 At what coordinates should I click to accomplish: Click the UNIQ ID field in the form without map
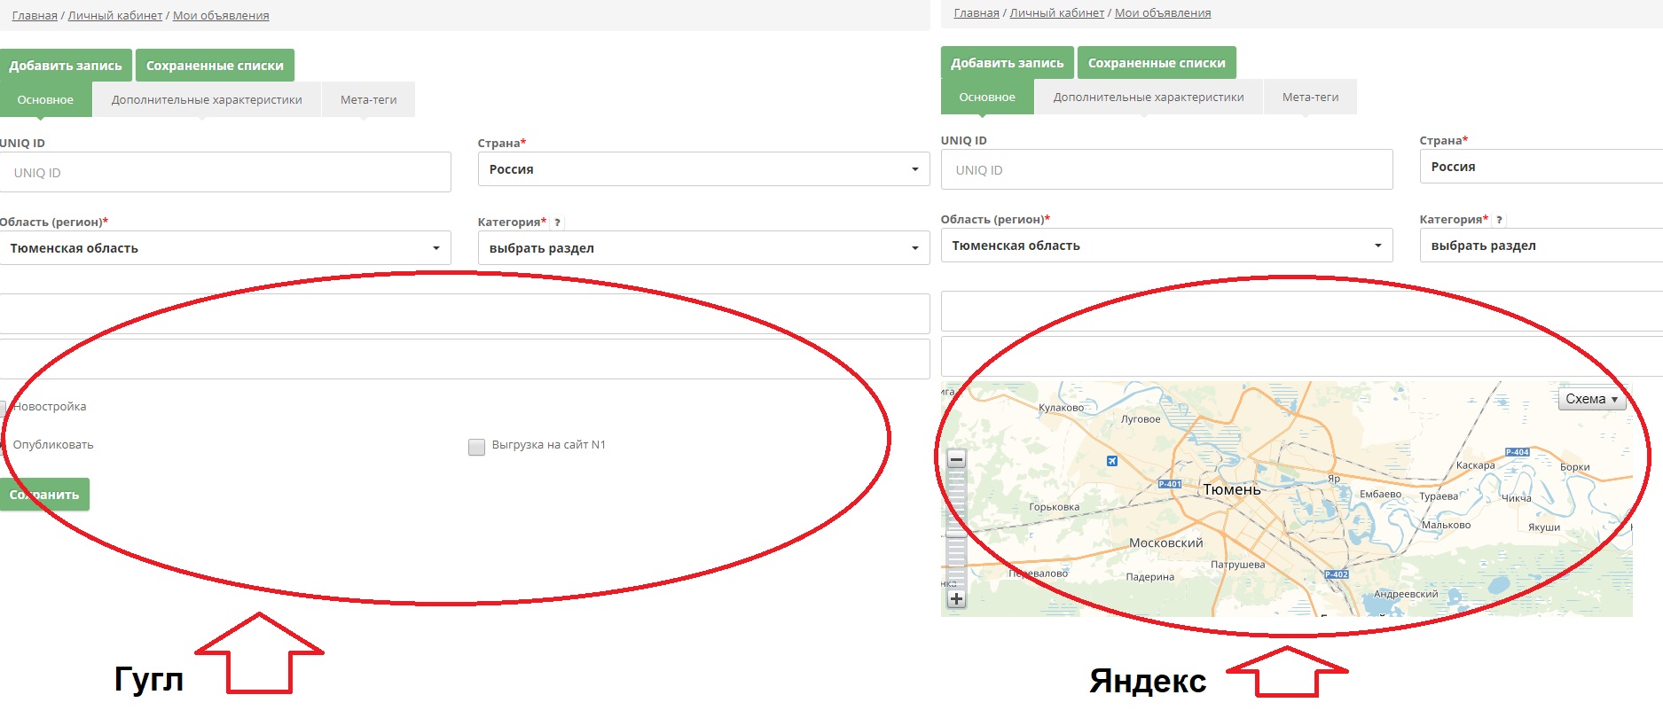[225, 172]
